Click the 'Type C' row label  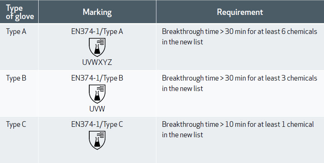[16, 125]
